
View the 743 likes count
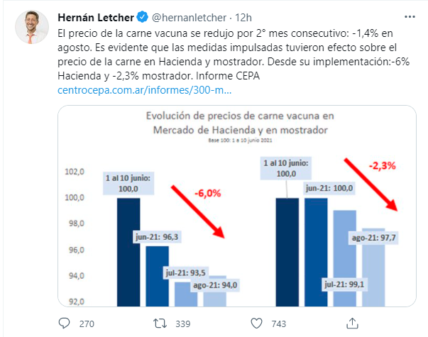pyautogui.click(x=279, y=324)
